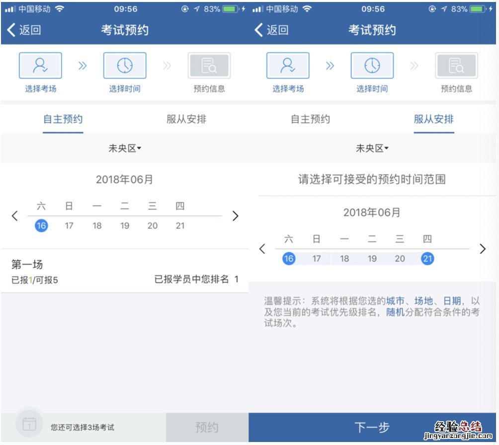Go to previous week on left calendar
Image resolution: width=499 pixels, height=445 pixels.
coord(14,216)
